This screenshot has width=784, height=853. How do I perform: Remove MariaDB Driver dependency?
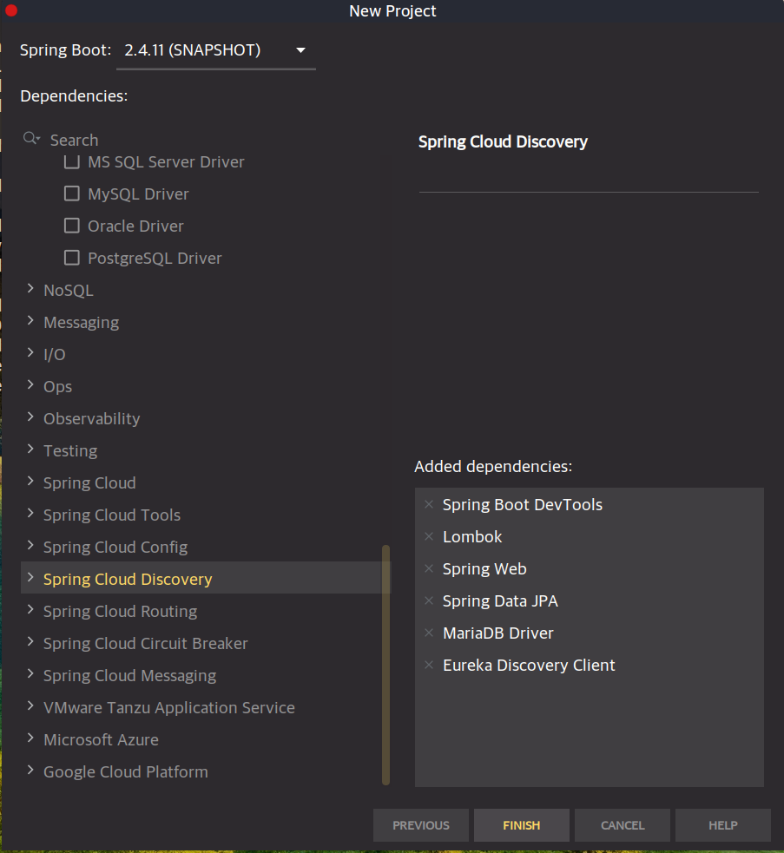[429, 633]
